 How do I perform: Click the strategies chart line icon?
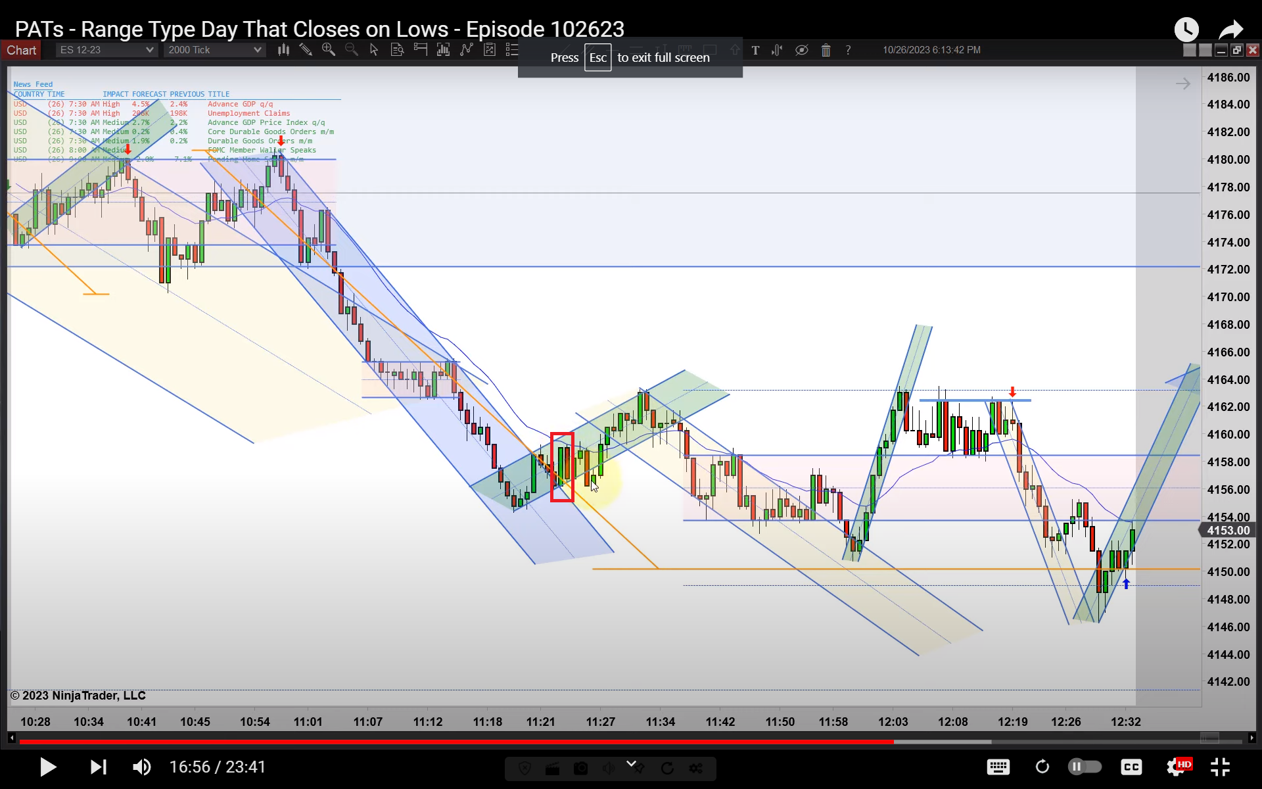[467, 50]
